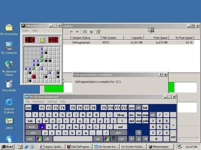Click the up arrow key on keyboard
The height and width of the screenshot is (150, 201).
point(139,133)
